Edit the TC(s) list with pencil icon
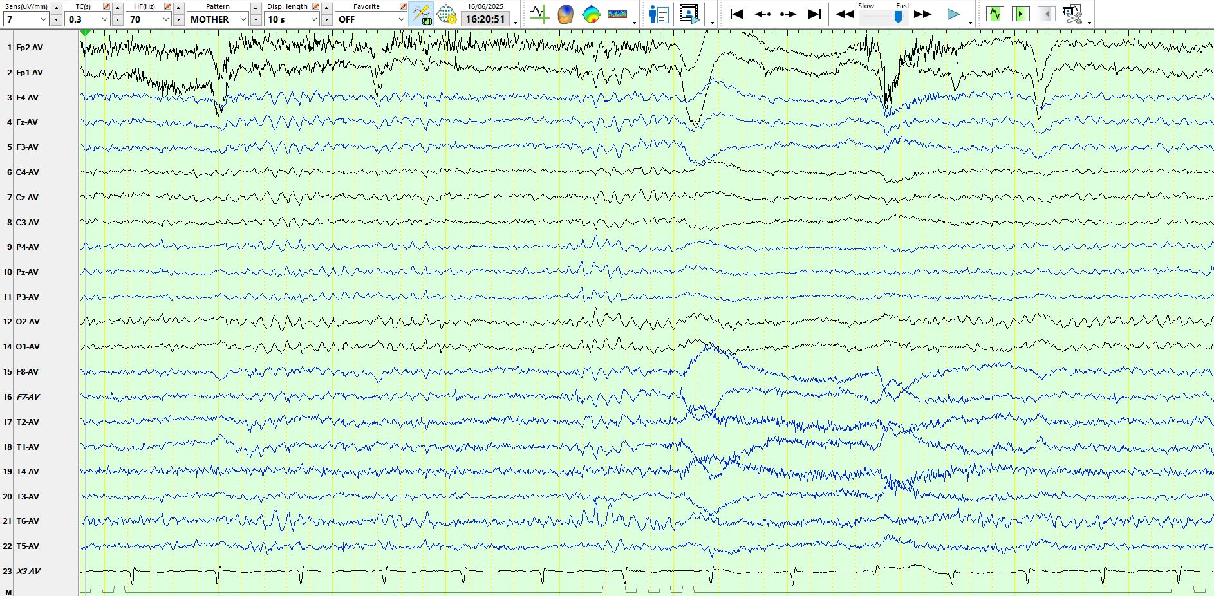Viewport: 1214px width, 596px height. 107,6
